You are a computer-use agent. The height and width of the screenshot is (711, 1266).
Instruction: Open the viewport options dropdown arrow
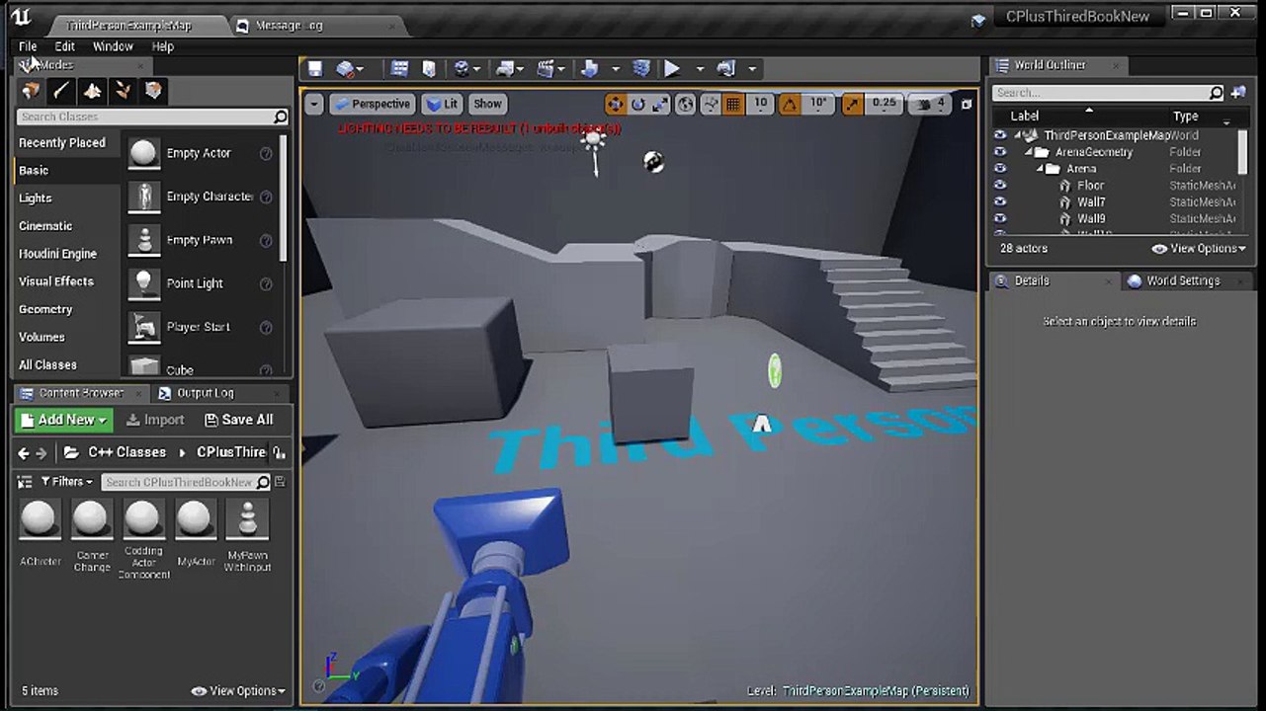pyautogui.click(x=314, y=104)
